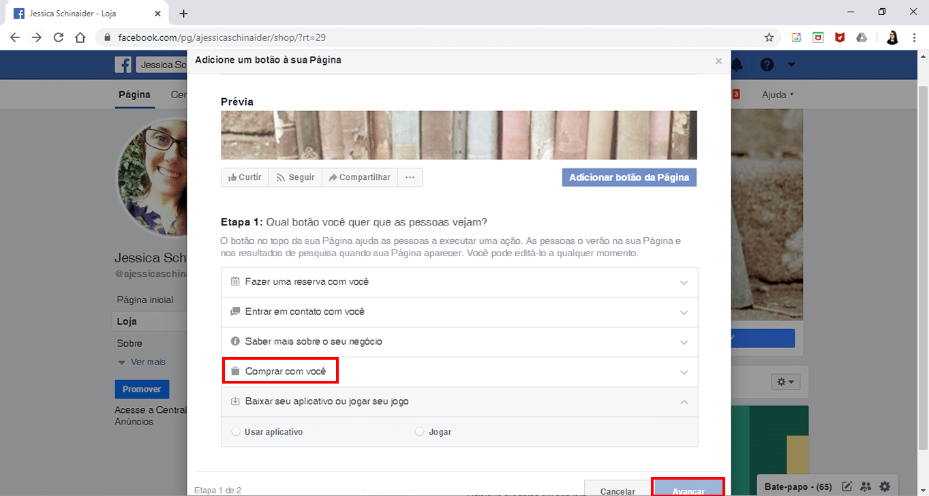This screenshot has width=929, height=496.
Task: Click the browser address bar URL
Action: 226,37
